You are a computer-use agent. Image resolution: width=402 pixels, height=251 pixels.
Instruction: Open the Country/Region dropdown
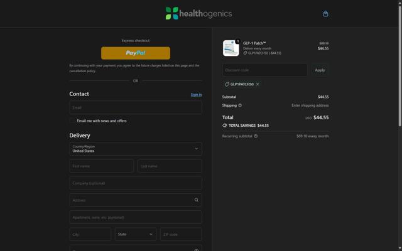(136, 149)
